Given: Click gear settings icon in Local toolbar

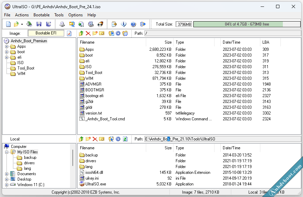Looking at the screenshot, I should coord(118,139).
